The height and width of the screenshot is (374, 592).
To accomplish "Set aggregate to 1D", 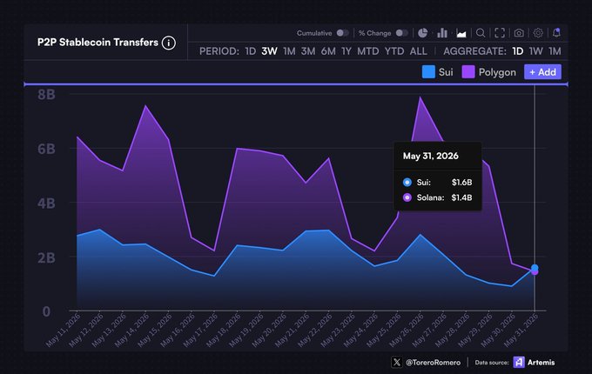I will 518,51.
